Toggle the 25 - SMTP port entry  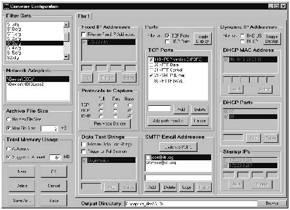tap(167, 75)
